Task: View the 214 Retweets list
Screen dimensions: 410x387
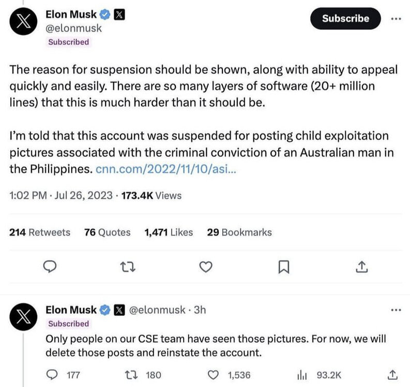Action: [40, 232]
